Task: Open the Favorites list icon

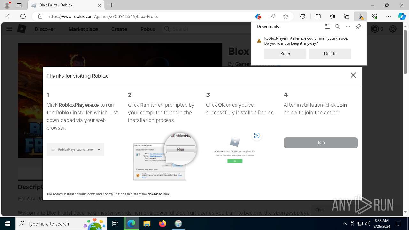Action: click(x=332, y=16)
